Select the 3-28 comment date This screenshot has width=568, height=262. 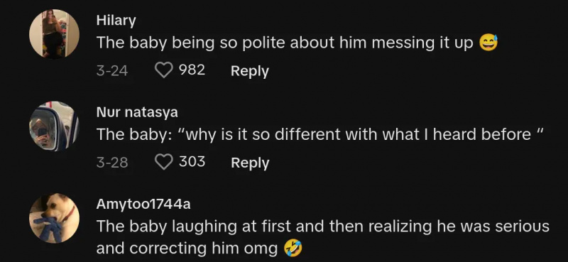point(112,163)
